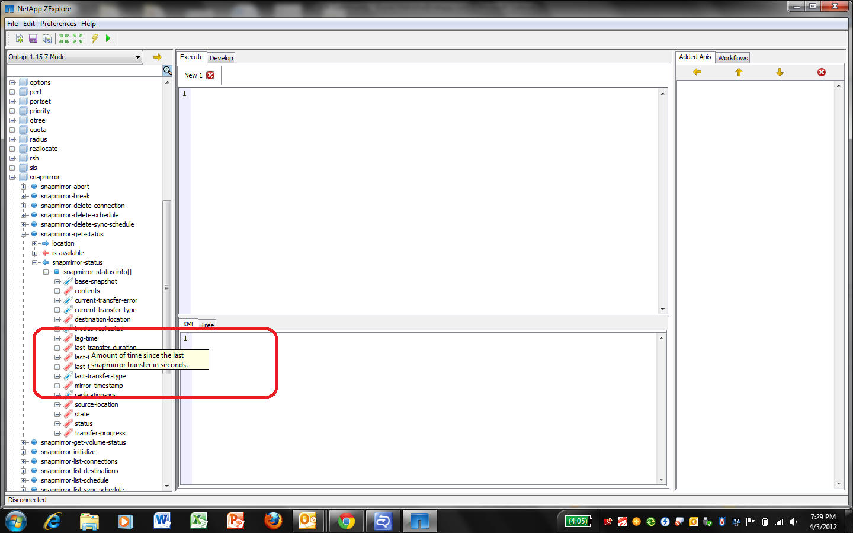853x533 pixels.
Task: Switch to the Tree output tab
Action: tap(207, 325)
